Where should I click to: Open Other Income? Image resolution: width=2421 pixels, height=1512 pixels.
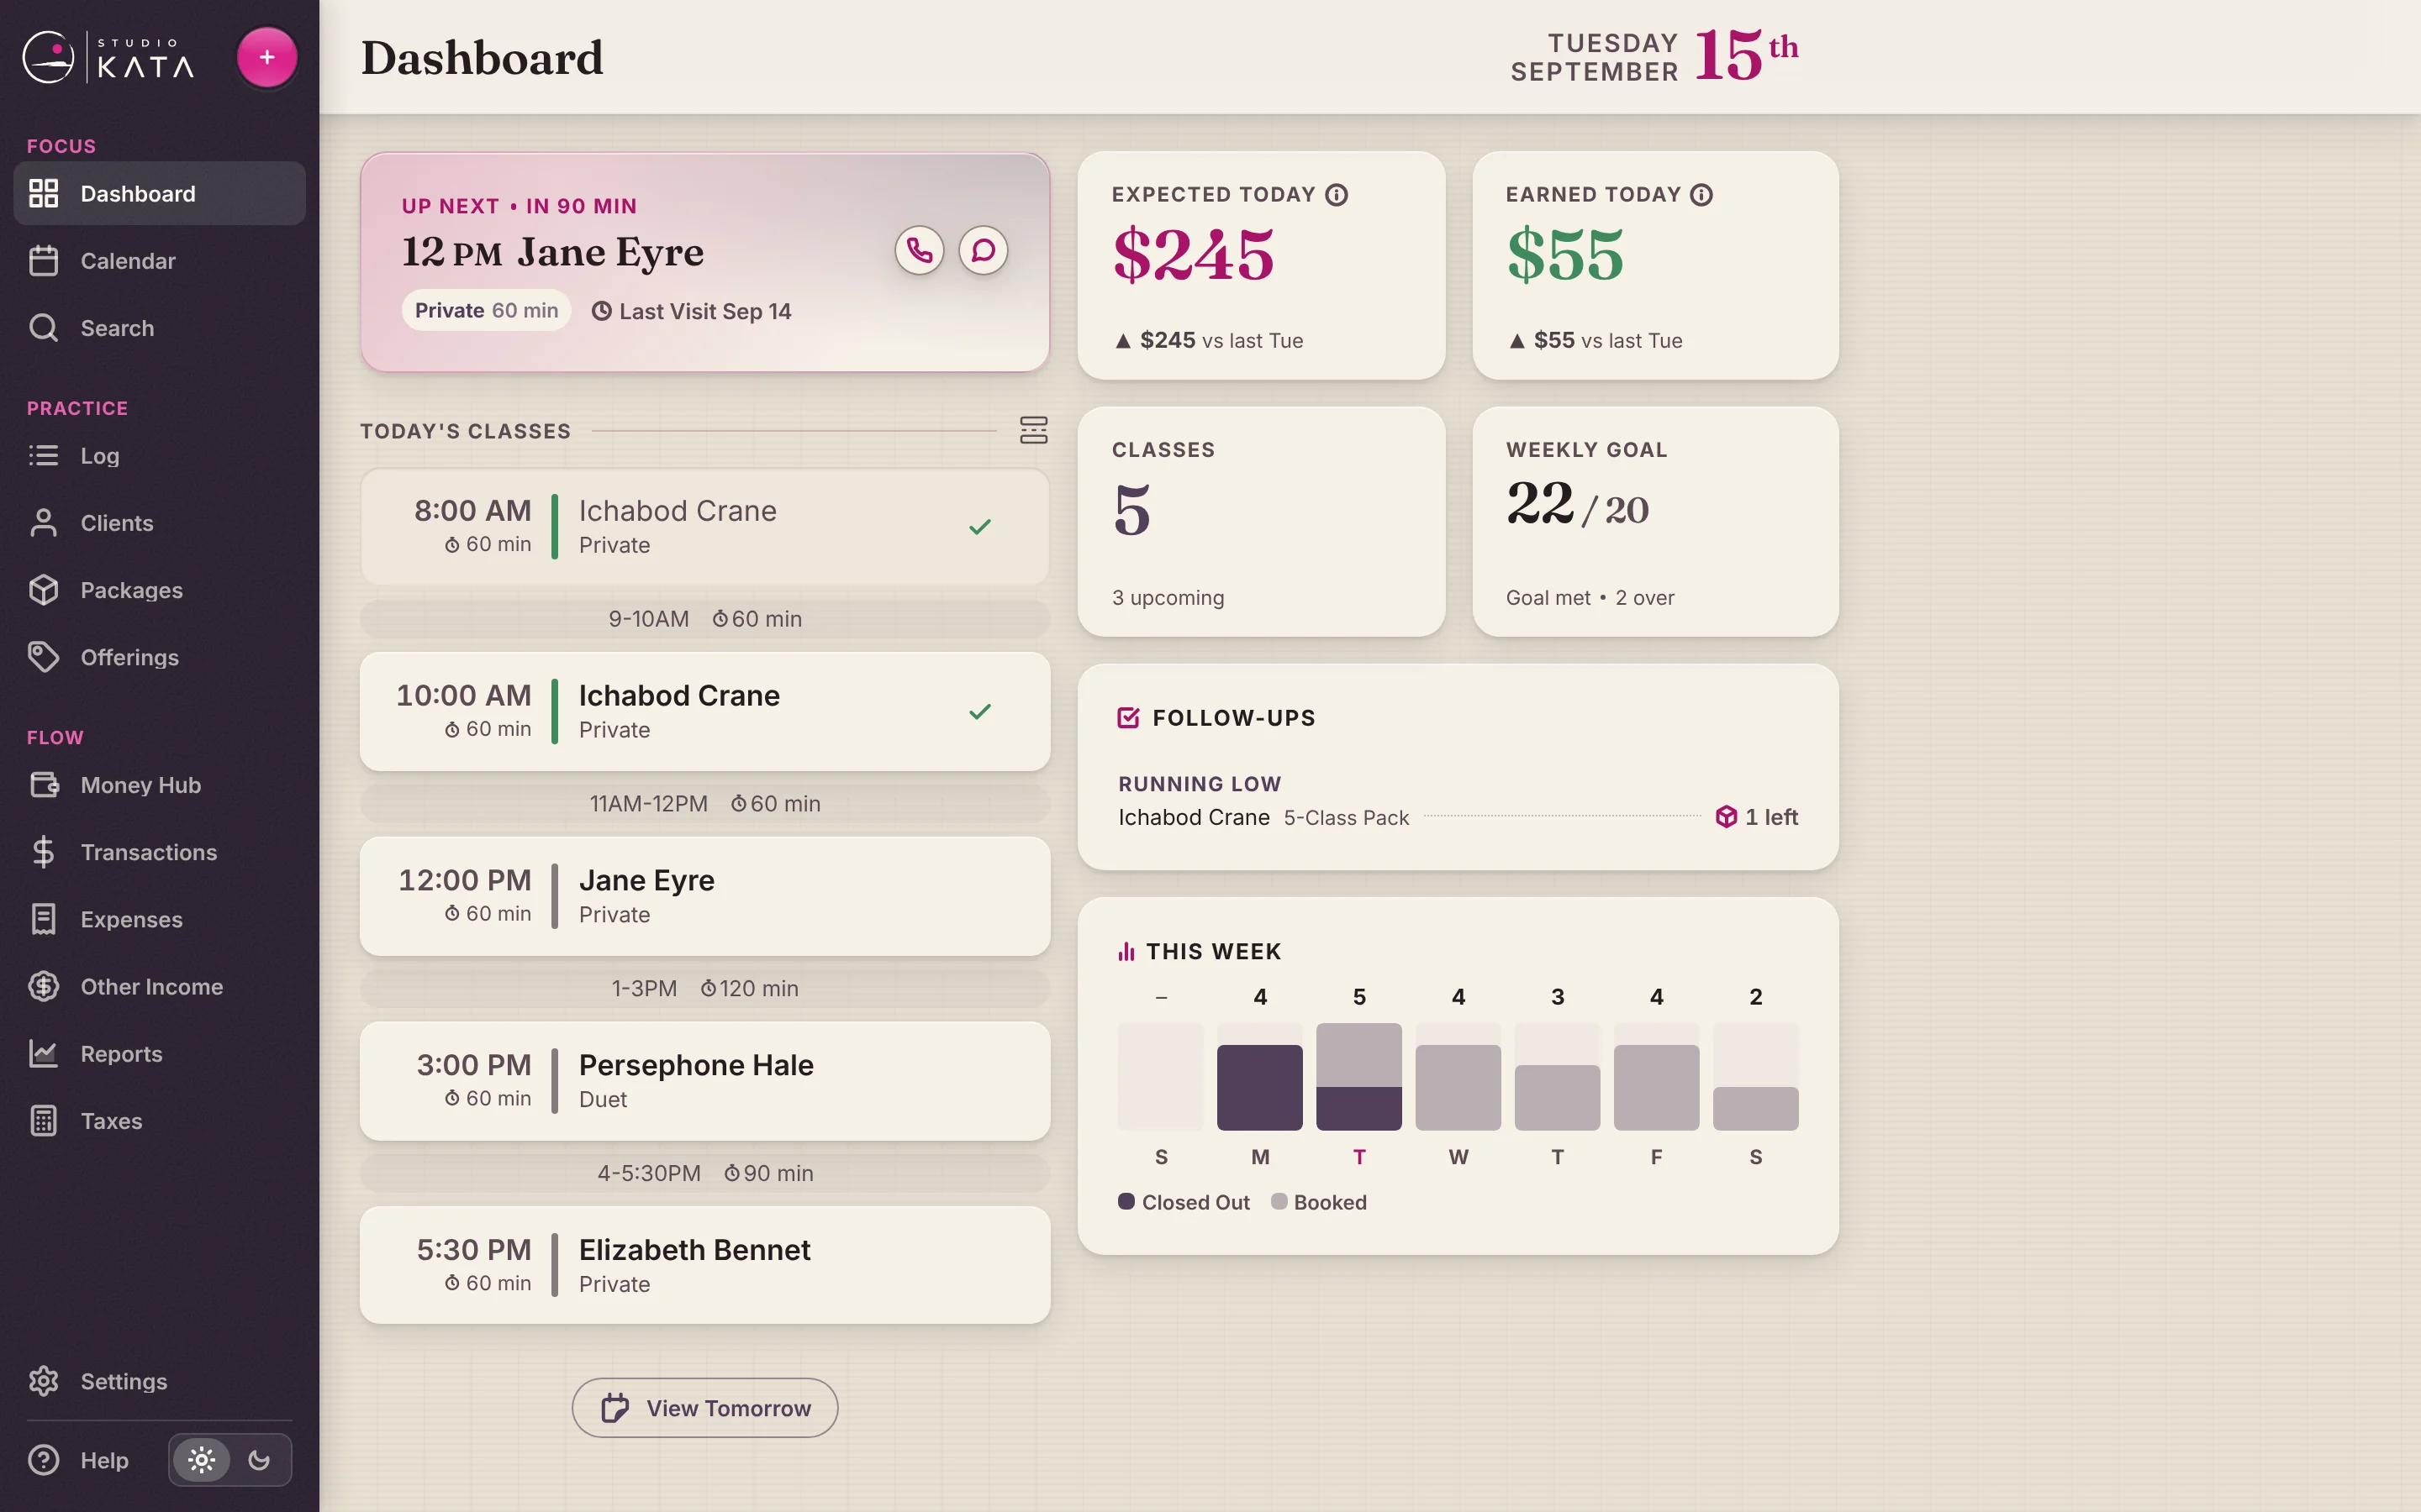pyautogui.click(x=159, y=986)
